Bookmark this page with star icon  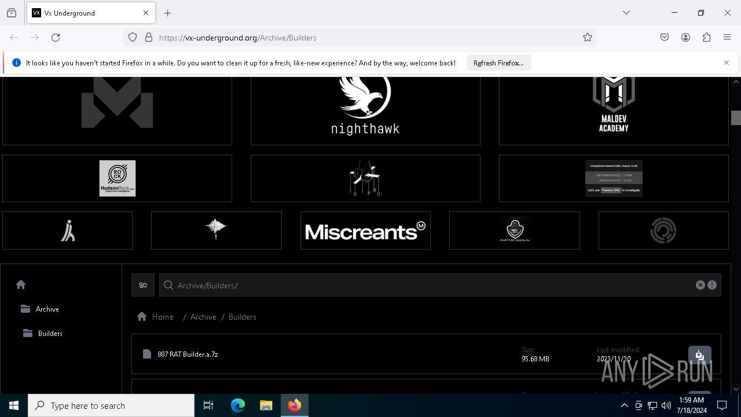coord(588,38)
